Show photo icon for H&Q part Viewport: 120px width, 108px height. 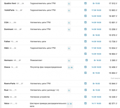(x=69, y=48)
